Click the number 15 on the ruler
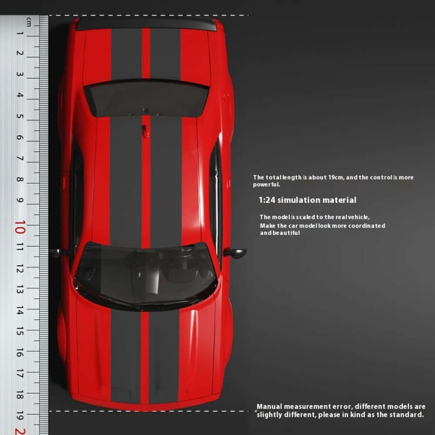Viewport: 435px width, 435px height. click(20, 331)
